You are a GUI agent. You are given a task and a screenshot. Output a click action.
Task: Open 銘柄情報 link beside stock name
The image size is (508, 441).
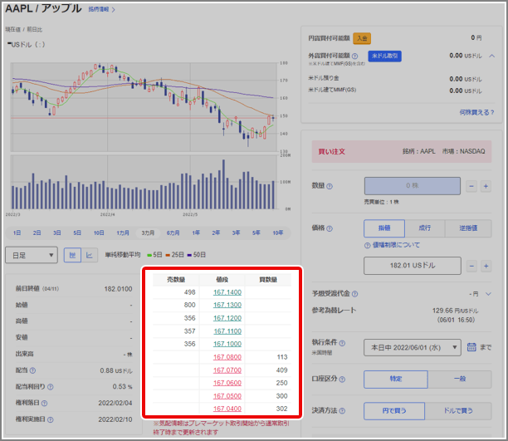pos(101,9)
